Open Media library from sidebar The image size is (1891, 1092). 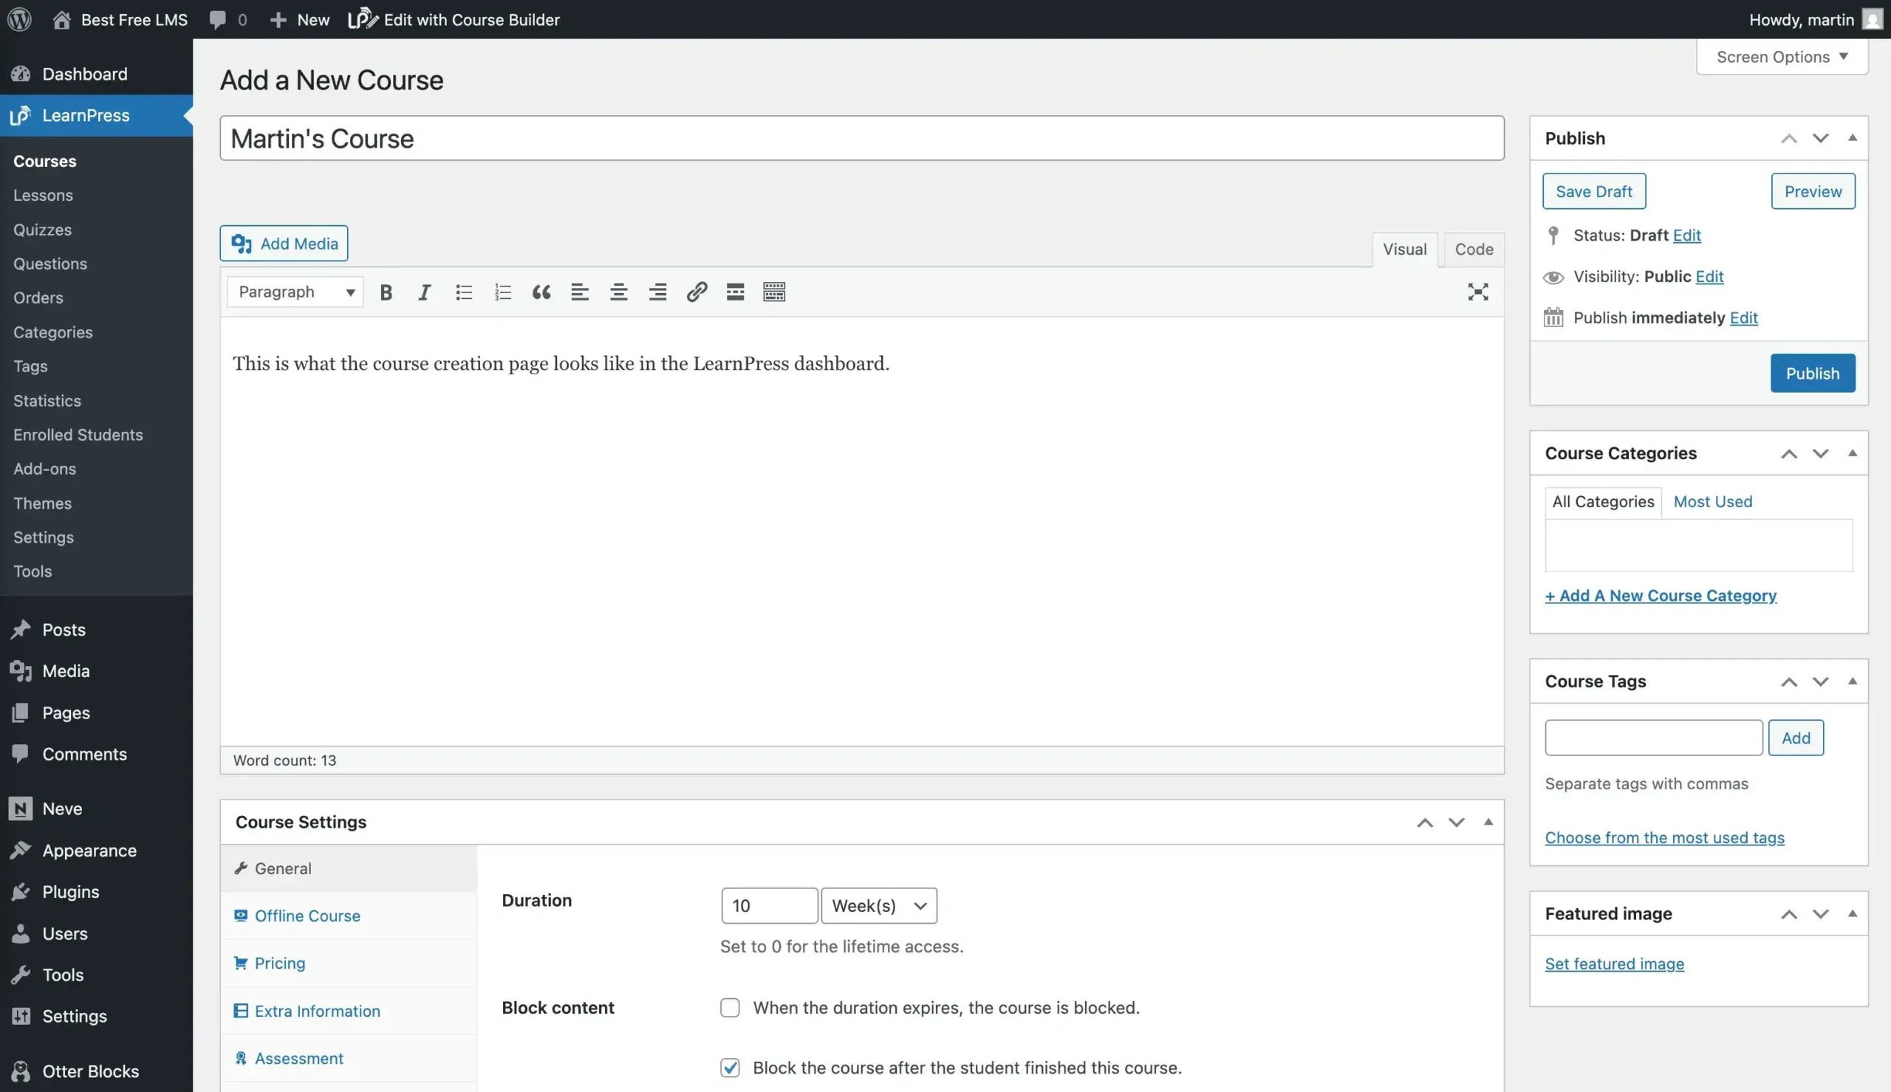point(96,670)
